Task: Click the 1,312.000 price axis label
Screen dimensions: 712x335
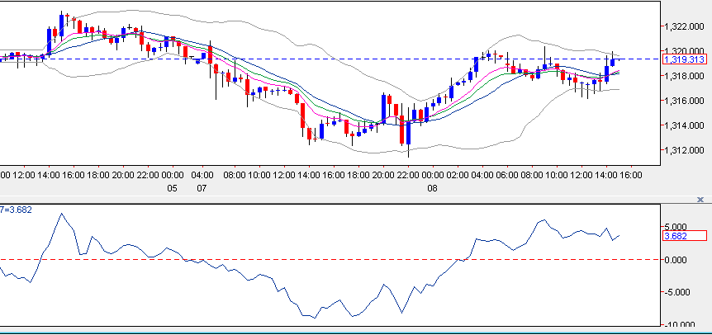Action: tap(684, 150)
